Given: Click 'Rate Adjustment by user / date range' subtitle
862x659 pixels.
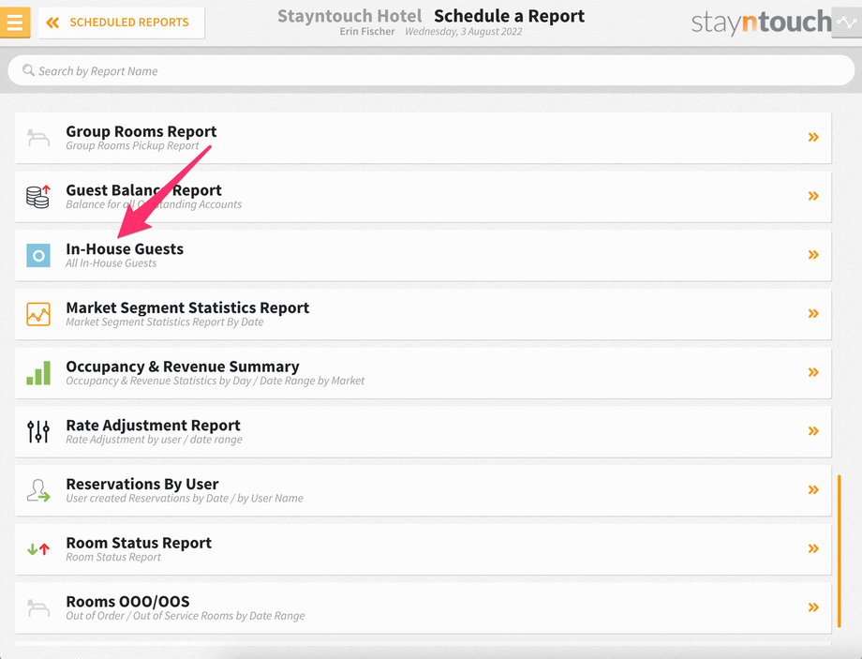Looking at the screenshot, I should coord(154,440).
